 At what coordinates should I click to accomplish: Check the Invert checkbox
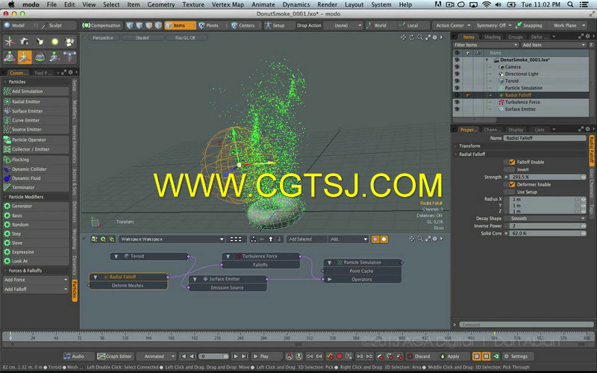(510, 169)
